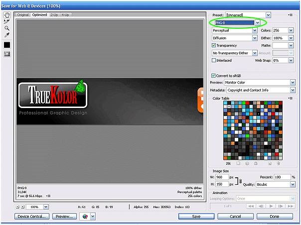The height and width of the screenshot is (225, 301).
Task: Open the optimize panel flyout menu
Action: [x=291, y=15]
